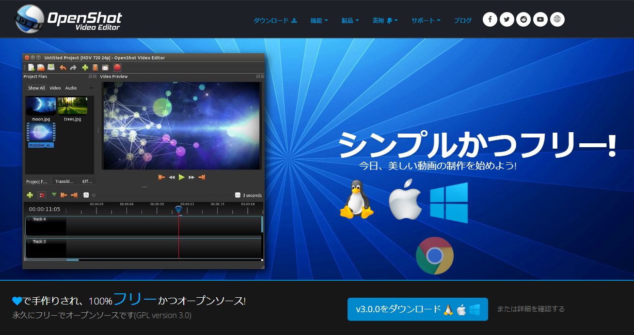Play the video preview

coord(182,177)
